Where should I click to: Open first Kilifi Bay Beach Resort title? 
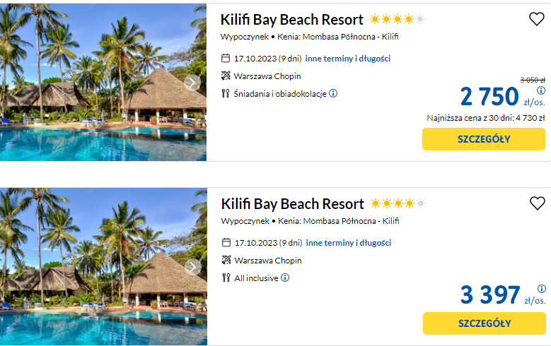(x=292, y=20)
